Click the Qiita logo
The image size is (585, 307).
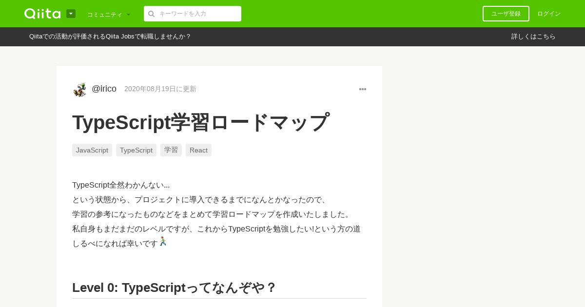pyautogui.click(x=42, y=14)
